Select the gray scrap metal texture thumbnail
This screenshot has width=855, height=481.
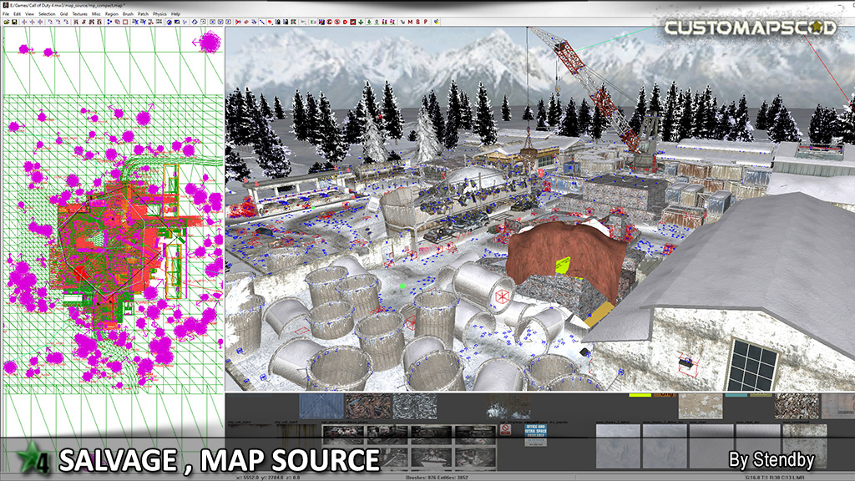coord(415,406)
